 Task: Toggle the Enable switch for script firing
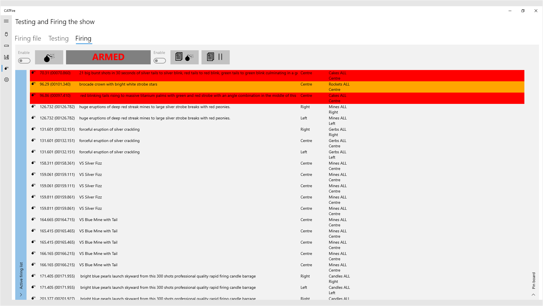tap(160, 61)
